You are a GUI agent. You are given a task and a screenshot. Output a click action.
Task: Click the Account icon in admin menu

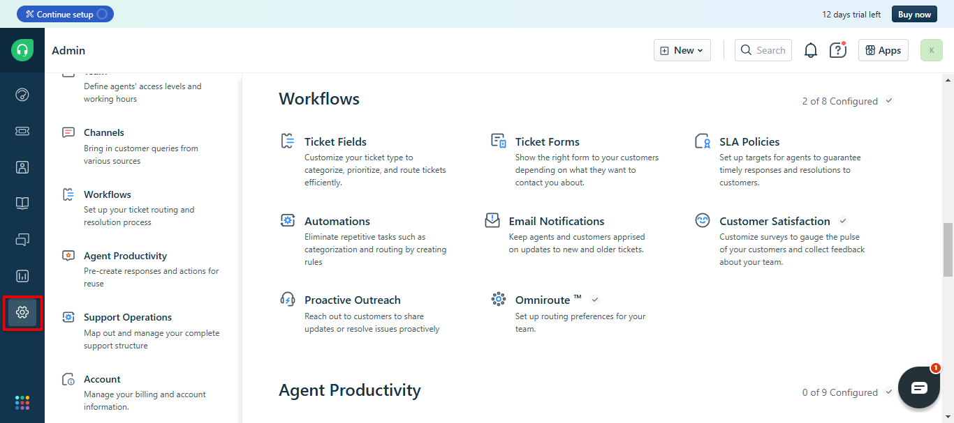click(x=68, y=379)
